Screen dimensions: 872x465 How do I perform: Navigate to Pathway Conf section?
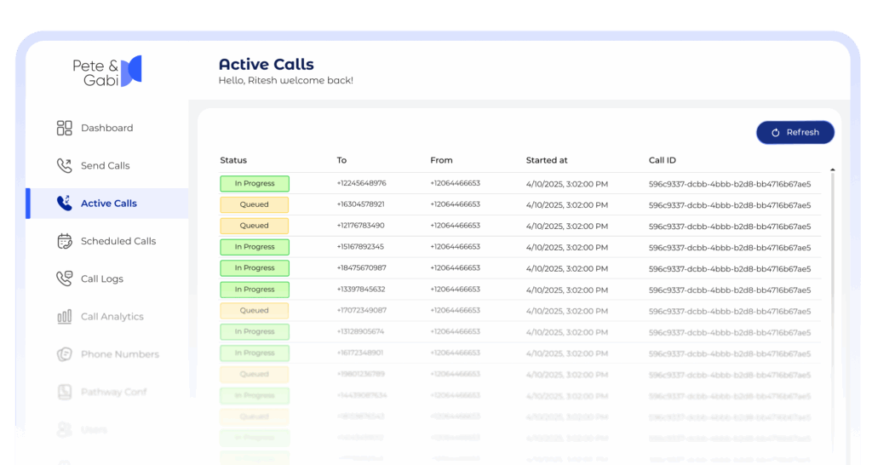pos(113,392)
